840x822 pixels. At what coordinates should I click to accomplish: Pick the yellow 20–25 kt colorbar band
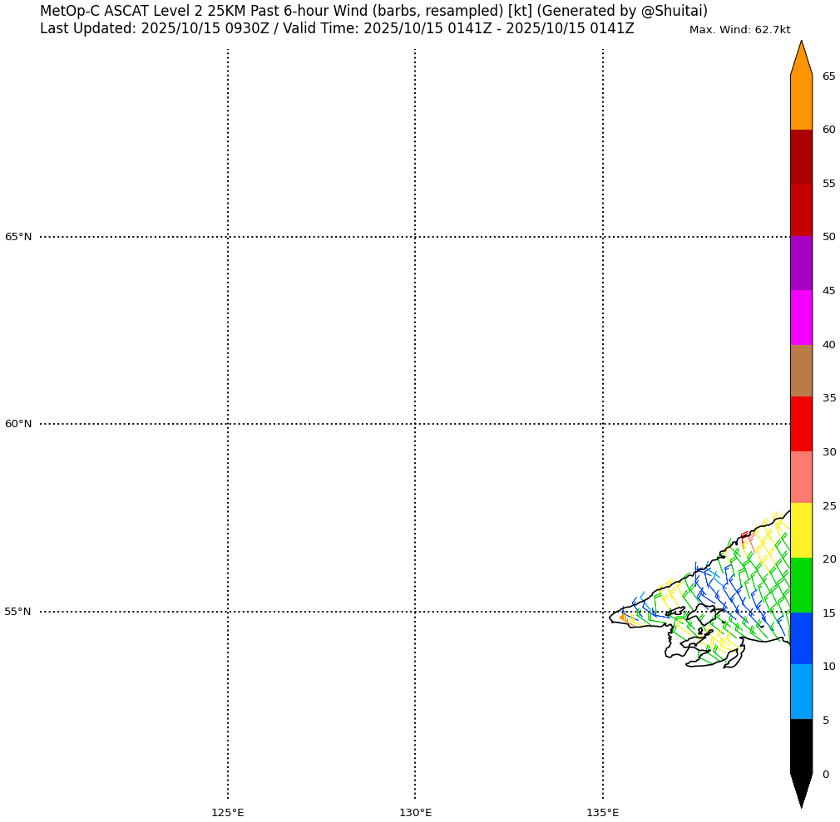click(x=801, y=530)
